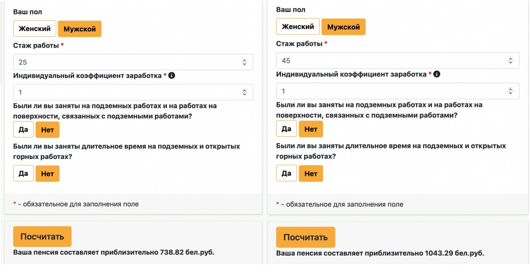Click the коэффициент stepper in the 738.82 pension form
This screenshot has height=265, width=530.
click(245, 92)
